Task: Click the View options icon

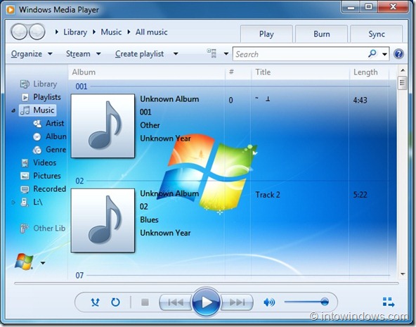Action: coord(212,53)
